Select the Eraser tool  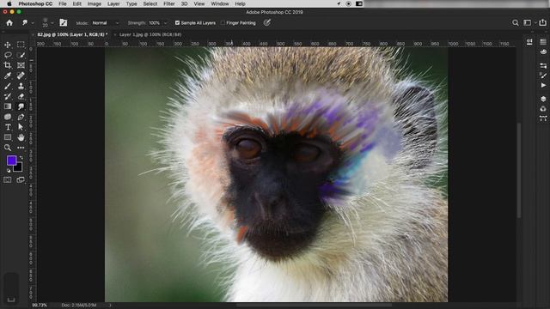click(x=21, y=96)
